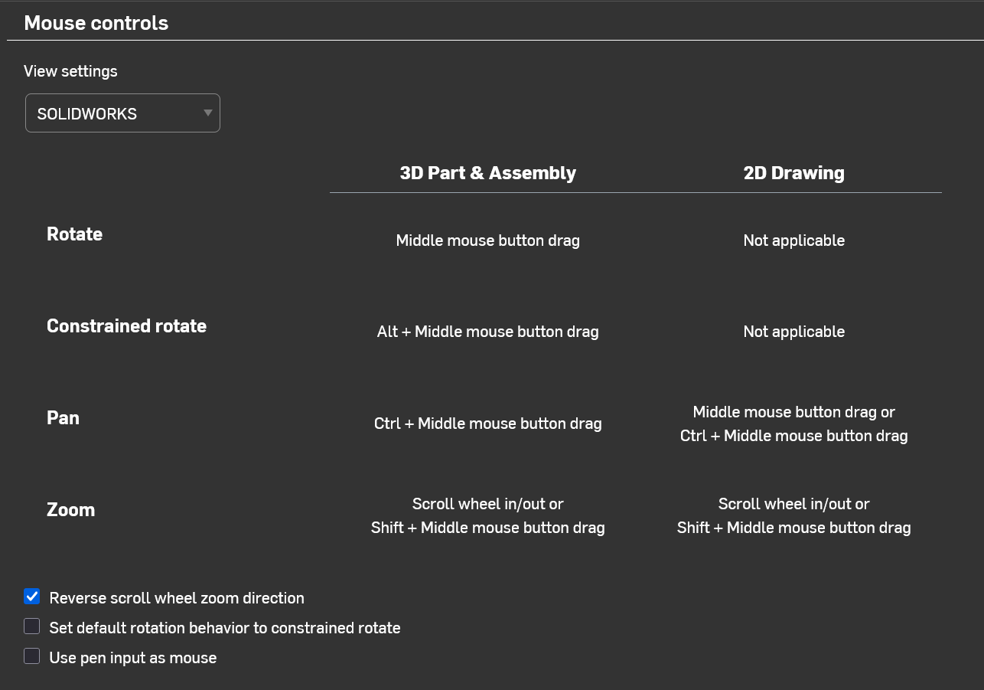Select the 2D Drawing column header

click(x=793, y=173)
